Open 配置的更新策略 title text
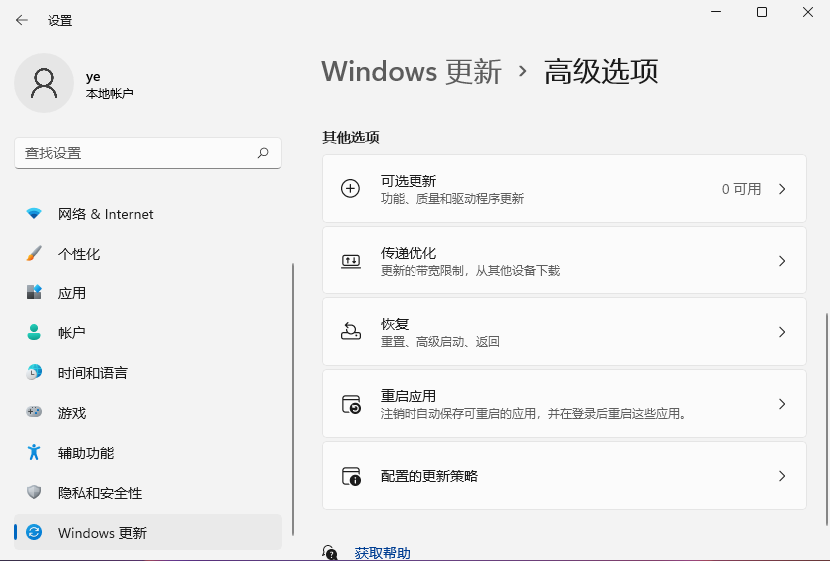The image size is (830, 561). [429, 476]
